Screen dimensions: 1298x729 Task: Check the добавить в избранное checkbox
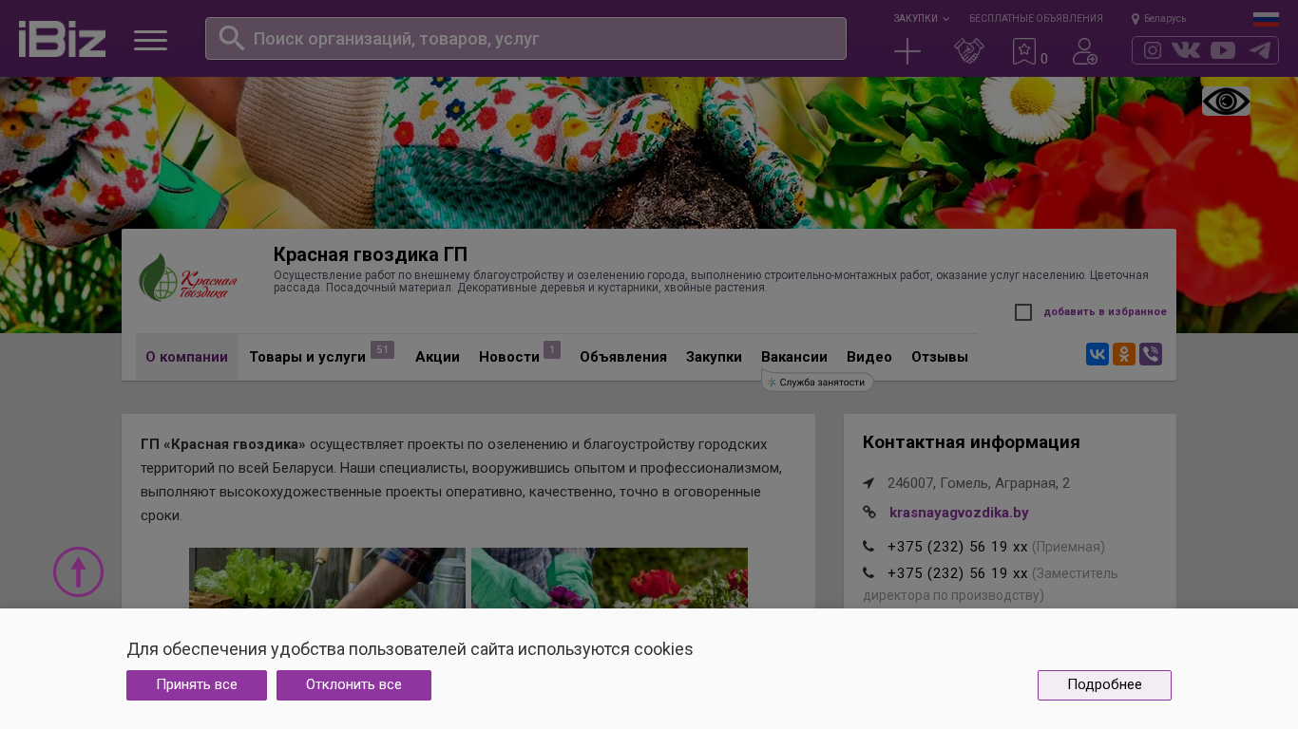click(1023, 312)
